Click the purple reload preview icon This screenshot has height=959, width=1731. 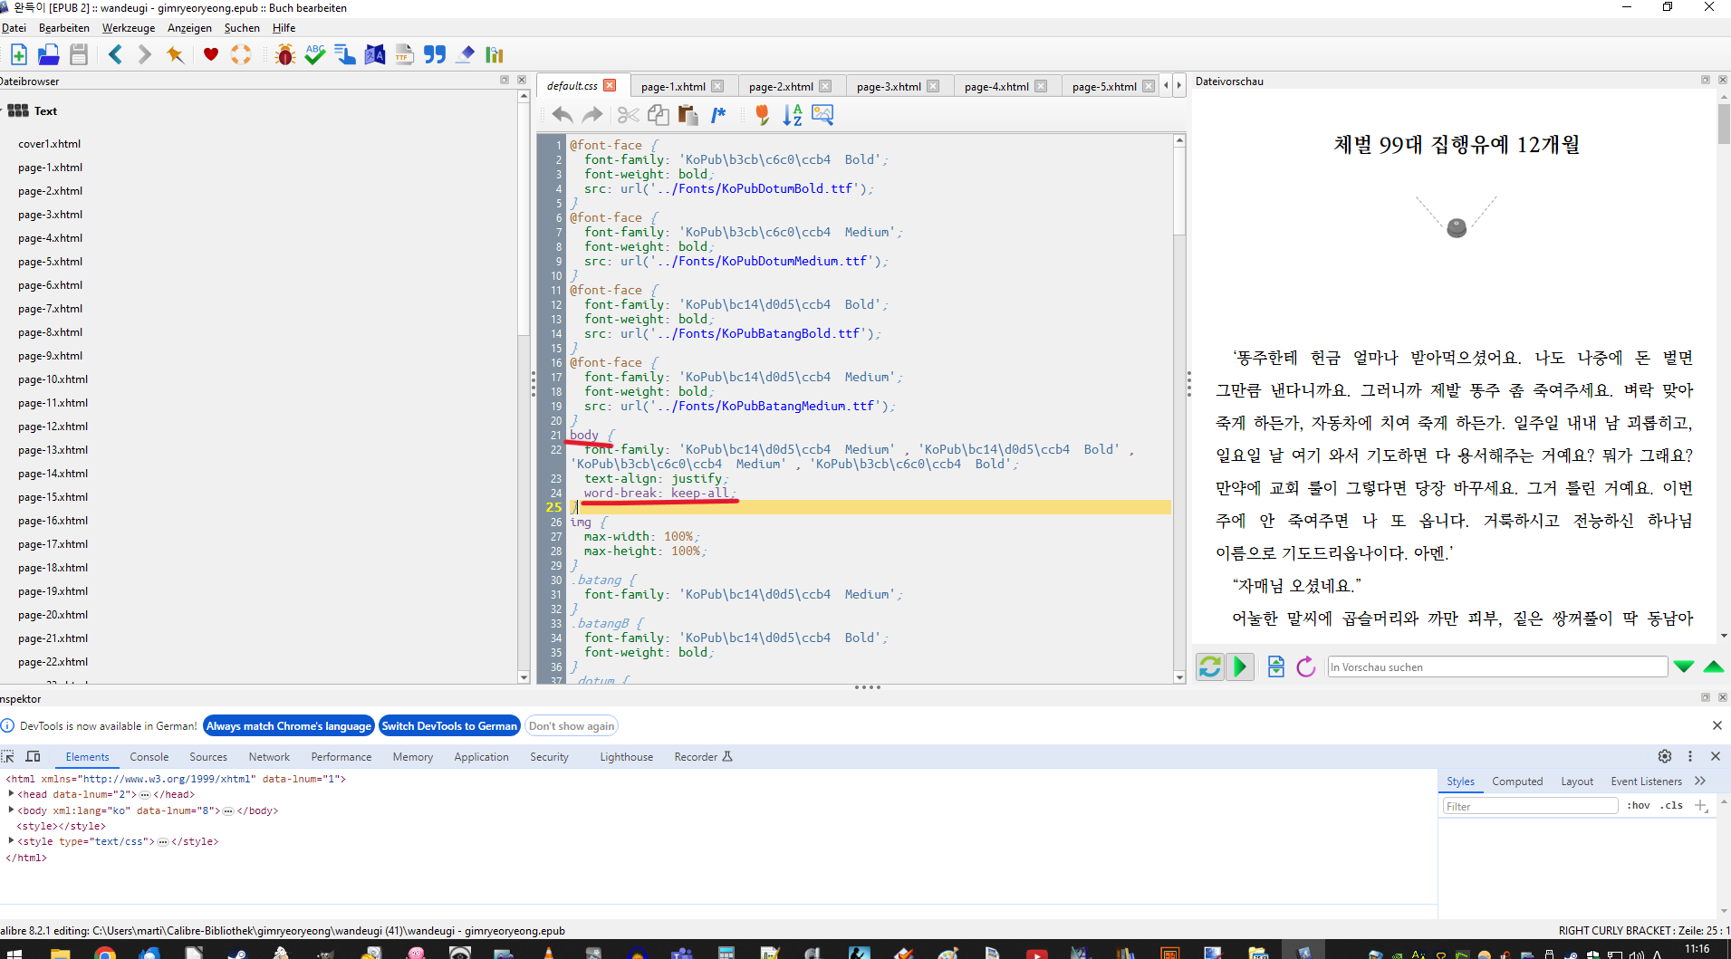tap(1305, 667)
